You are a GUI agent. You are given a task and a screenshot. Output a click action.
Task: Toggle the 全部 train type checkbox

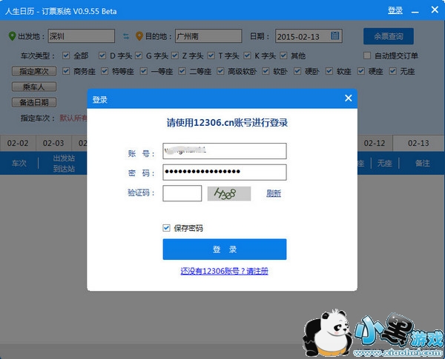pyautogui.click(x=66, y=56)
